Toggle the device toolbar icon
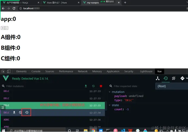 click(x=8, y=71)
